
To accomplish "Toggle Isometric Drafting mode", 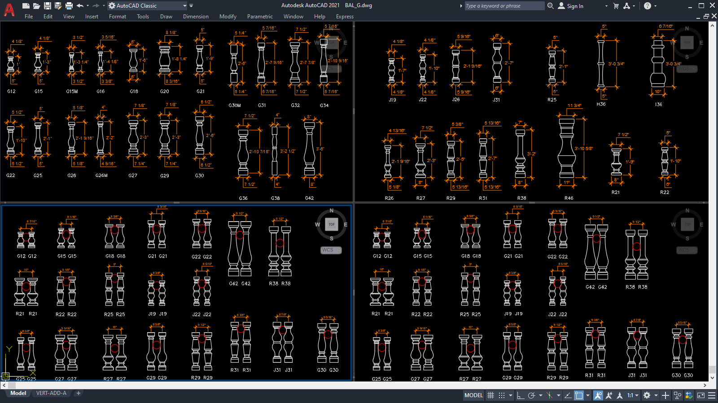I will [x=549, y=395].
